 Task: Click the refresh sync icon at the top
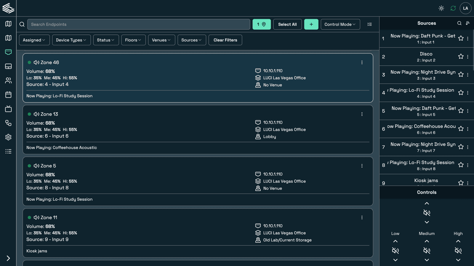tap(453, 8)
